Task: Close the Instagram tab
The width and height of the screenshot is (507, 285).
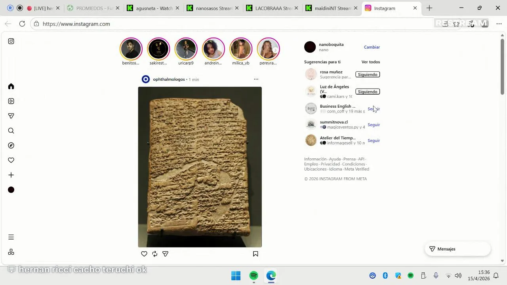Action: pyautogui.click(x=415, y=8)
